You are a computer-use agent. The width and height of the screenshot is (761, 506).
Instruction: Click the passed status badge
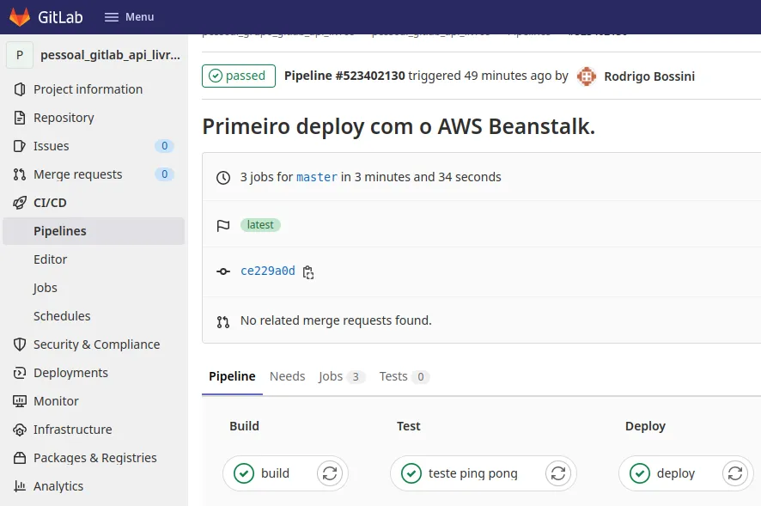click(239, 76)
